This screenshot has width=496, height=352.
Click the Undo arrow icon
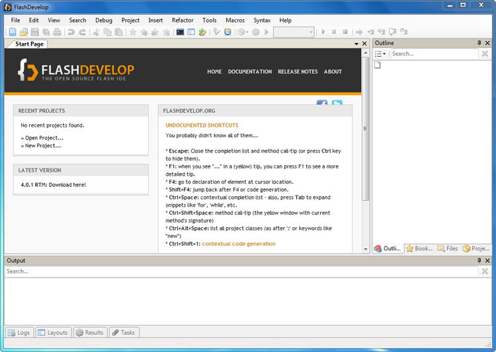coord(71,32)
